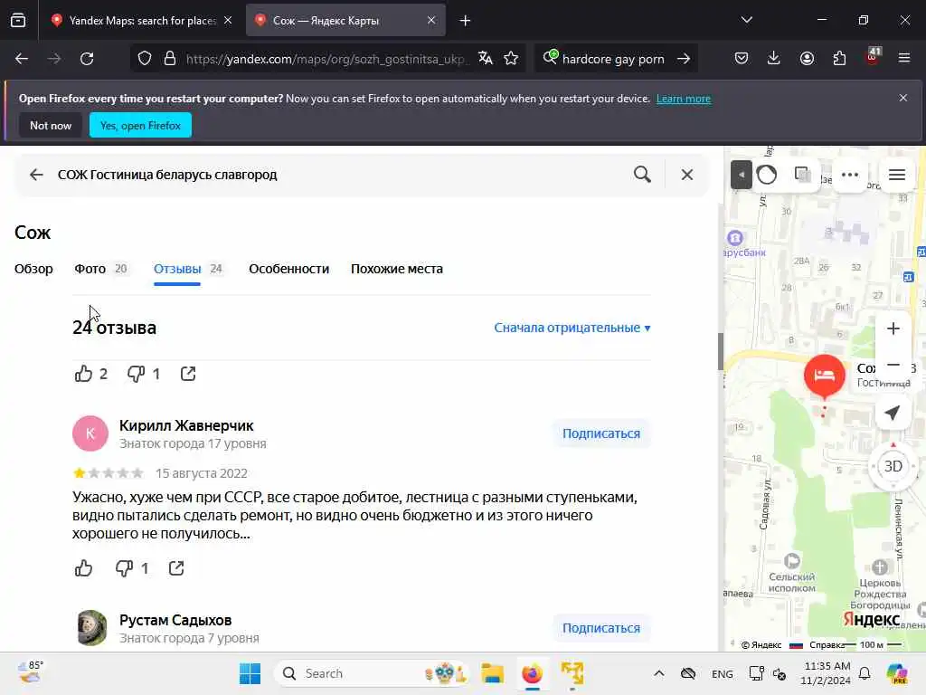Click Кирилл Жавнерчик pink avatar
The image size is (926, 695).
[x=90, y=433]
